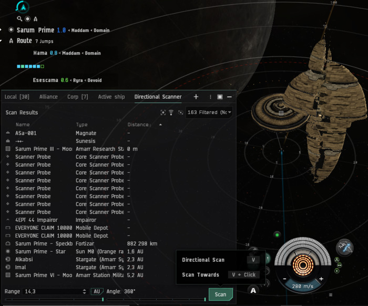Click the Range value stepper arrows

pos(84,291)
